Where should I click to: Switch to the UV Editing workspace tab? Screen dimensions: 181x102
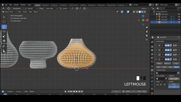point(63,5)
